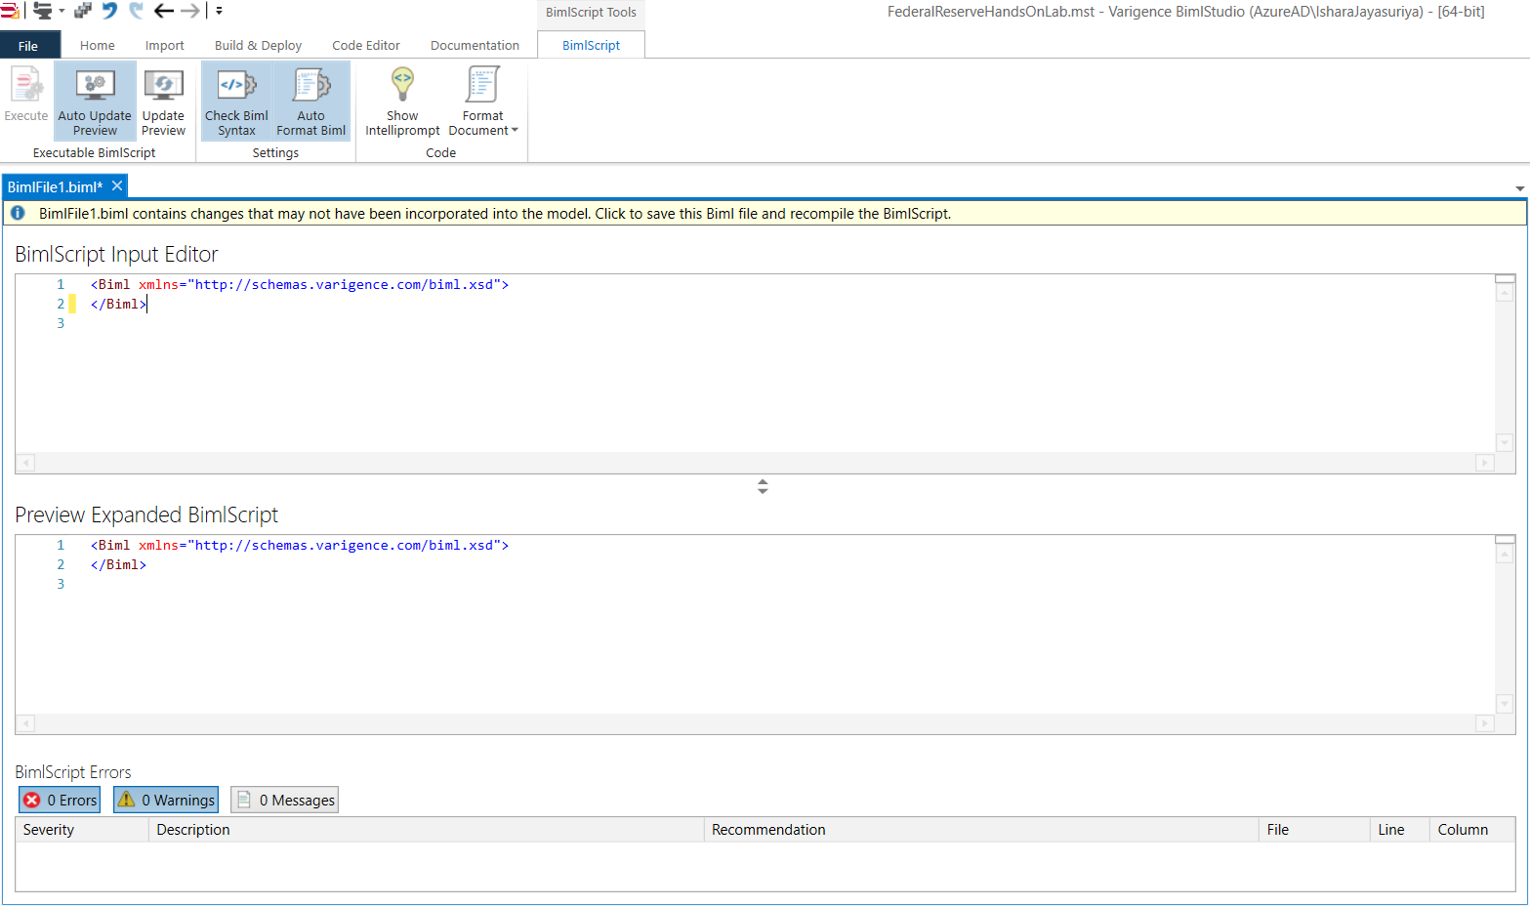The image size is (1530, 906).
Task: Click the Save All icon in quick access toolbar
Action: [x=83, y=11]
